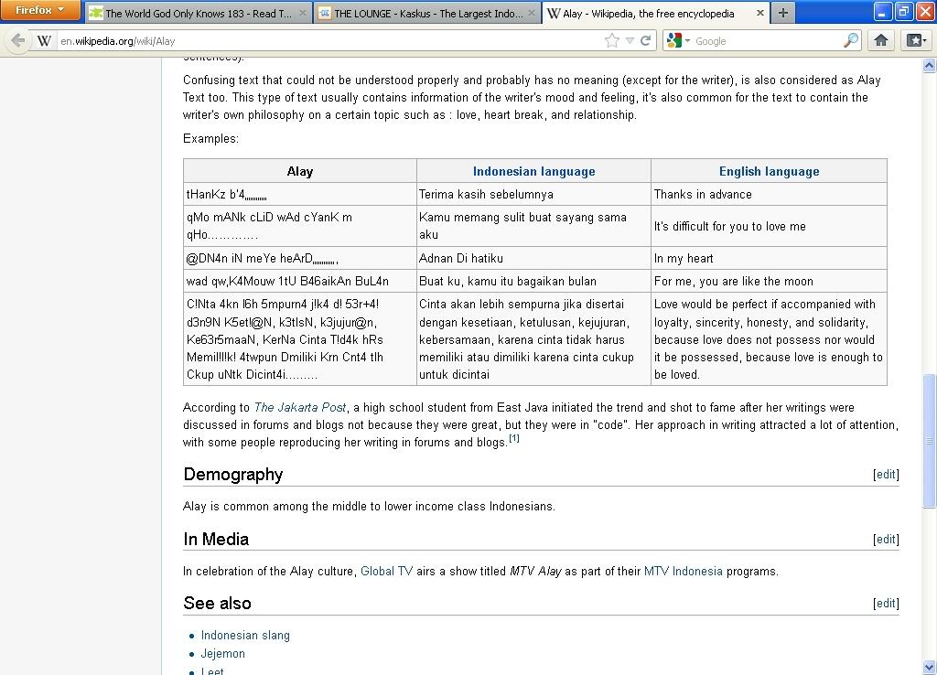Close the Alay Wikipedia tab

click(760, 13)
